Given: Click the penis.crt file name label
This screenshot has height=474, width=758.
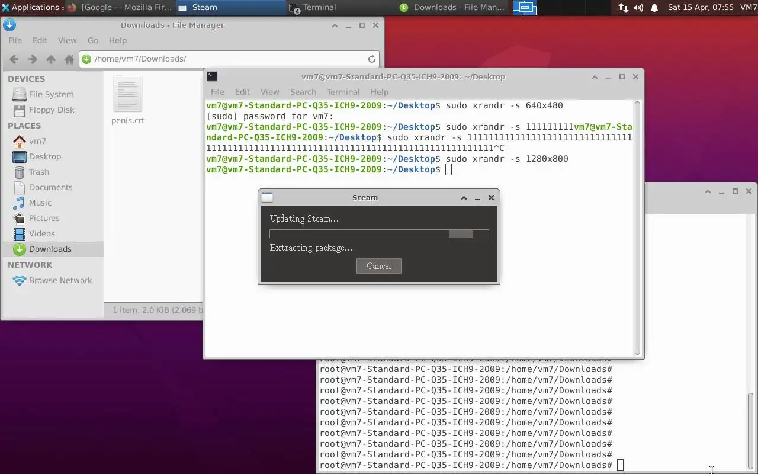Looking at the screenshot, I should click(128, 120).
